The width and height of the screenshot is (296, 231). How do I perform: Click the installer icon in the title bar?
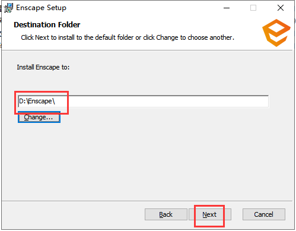[8, 8]
